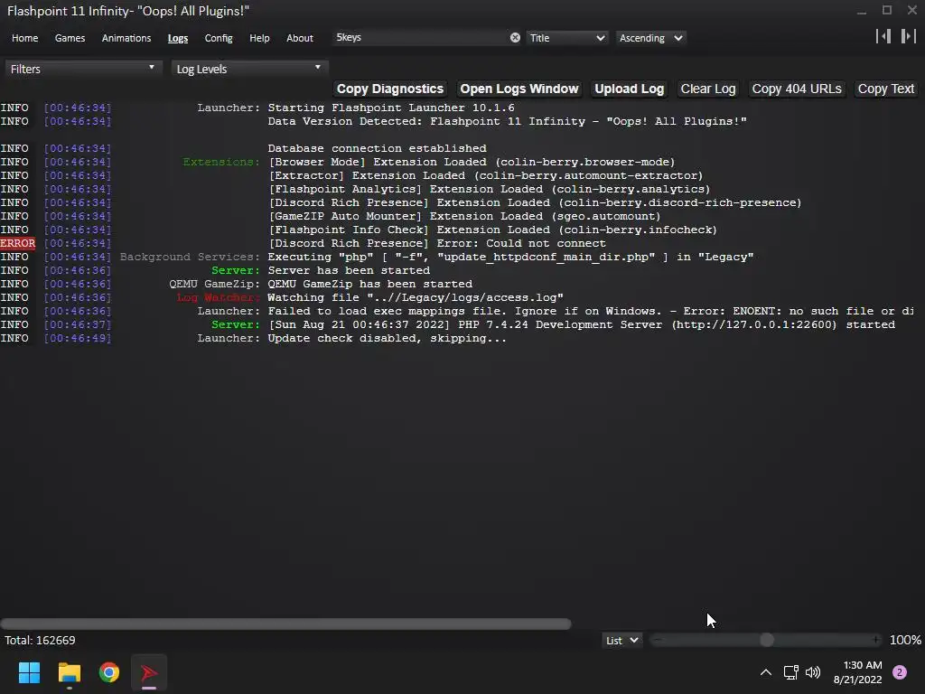Viewport: 925px width, 694px height.
Task: Click the ERROR level label in log
Action: (18, 243)
